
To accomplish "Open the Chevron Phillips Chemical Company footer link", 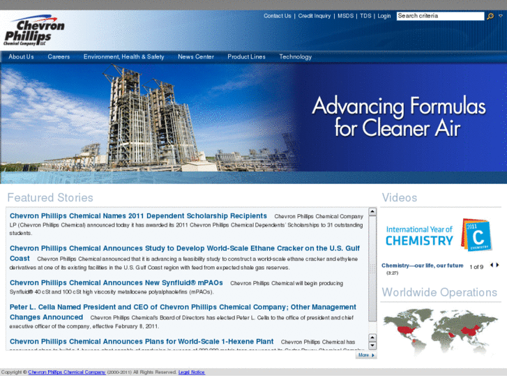I will (x=67, y=372).
